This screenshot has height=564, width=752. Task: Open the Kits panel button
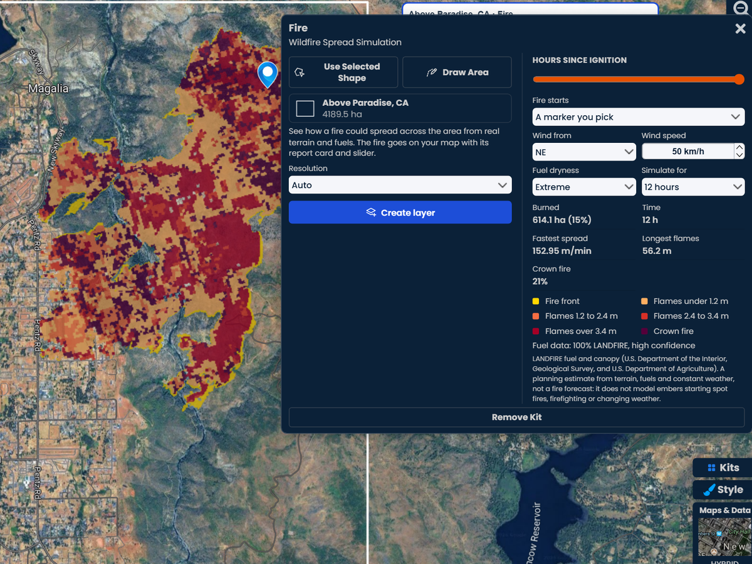click(x=723, y=467)
